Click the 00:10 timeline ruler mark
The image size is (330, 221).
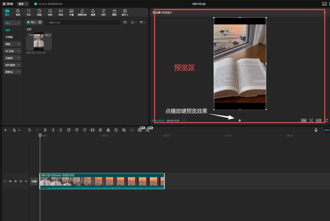pyautogui.click(x=167, y=136)
